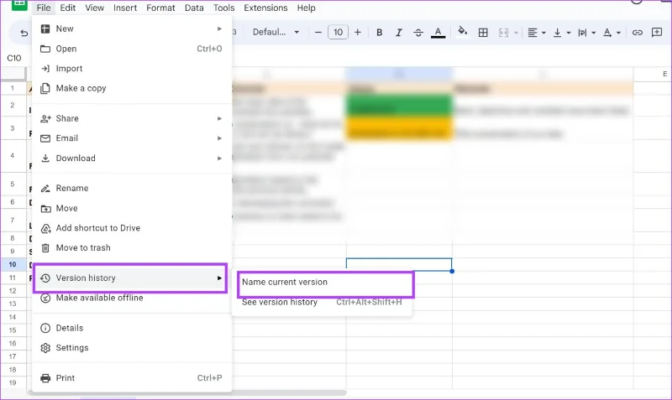This screenshot has height=400, width=672.
Task: Open vertical align dropdown
Action: [562, 33]
